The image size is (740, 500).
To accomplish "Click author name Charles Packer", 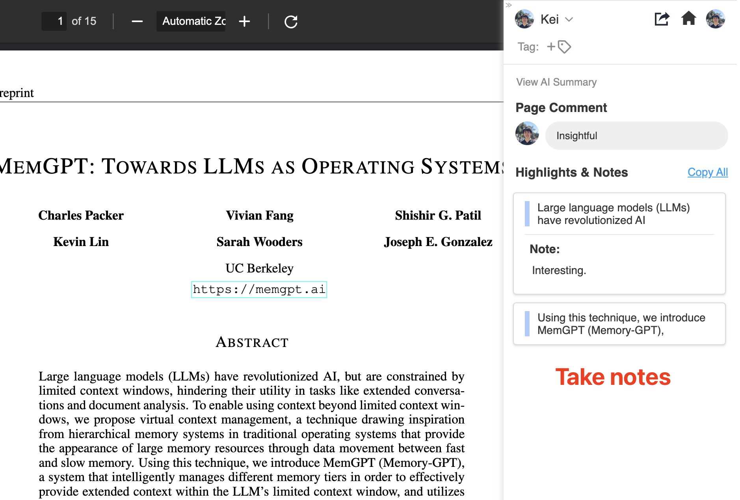I will pyautogui.click(x=81, y=215).
